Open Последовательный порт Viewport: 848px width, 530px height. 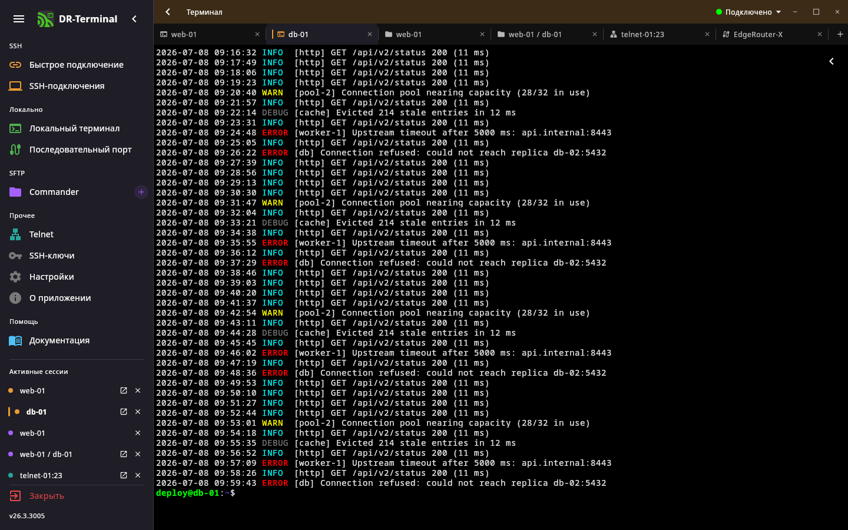77,150
